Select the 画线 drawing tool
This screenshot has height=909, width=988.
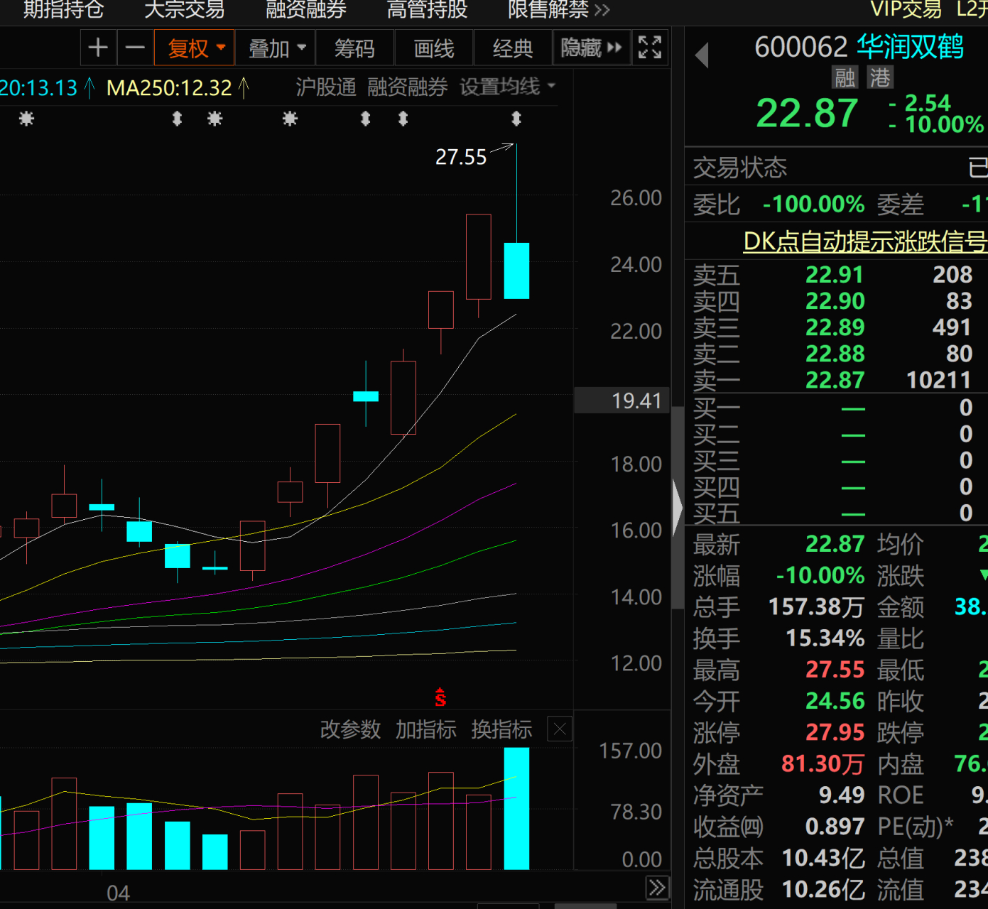pyautogui.click(x=433, y=48)
